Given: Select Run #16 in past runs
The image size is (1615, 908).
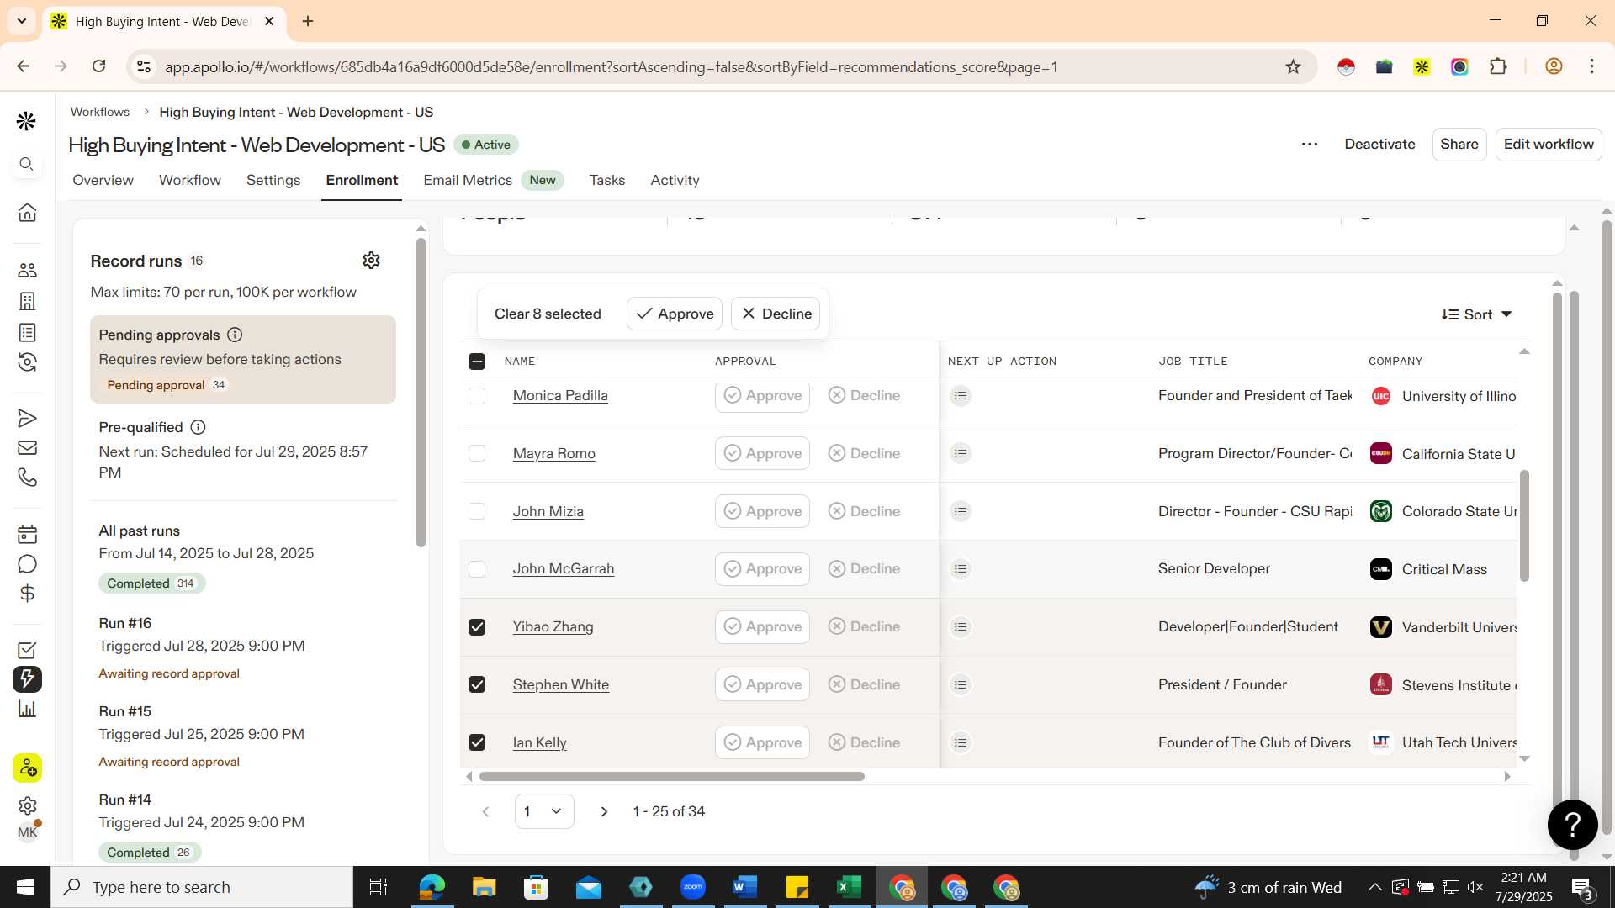Looking at the screenshot, I should 243,647.
